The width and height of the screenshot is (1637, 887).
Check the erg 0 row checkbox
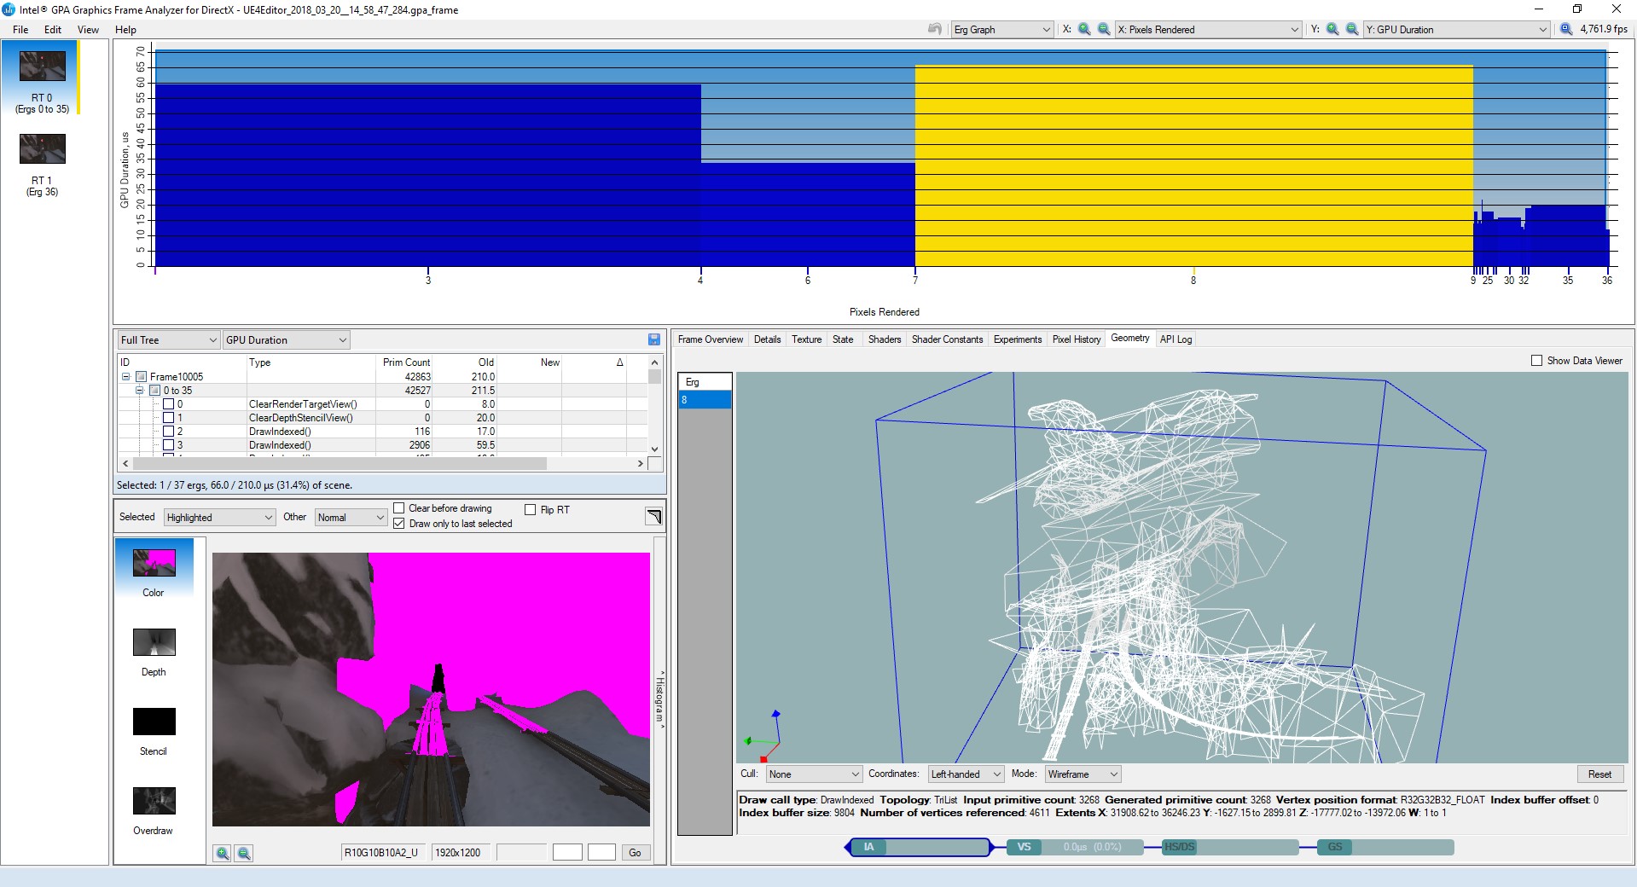click(168, 404)
